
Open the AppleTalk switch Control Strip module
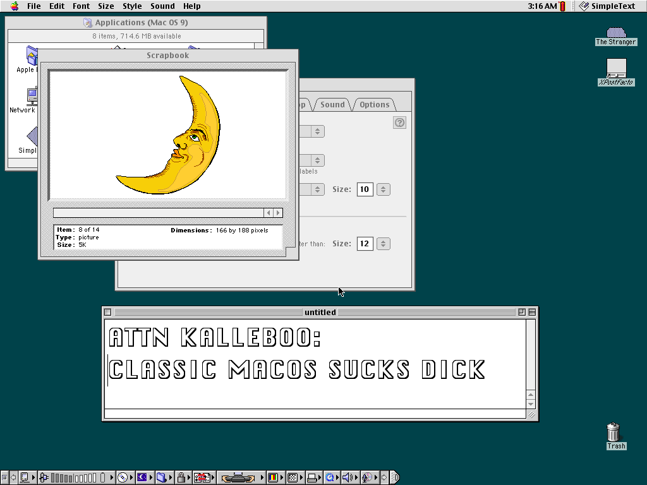[x=28, y=477]
